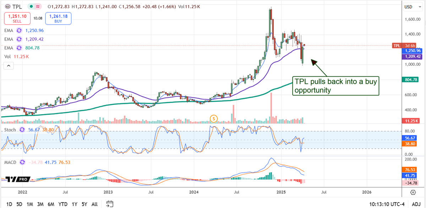Image resolution: width=426 pixels, height=208 pixels.
Task: Click the Stoch indicator's purple icon
Action: (x=22, y=130)
